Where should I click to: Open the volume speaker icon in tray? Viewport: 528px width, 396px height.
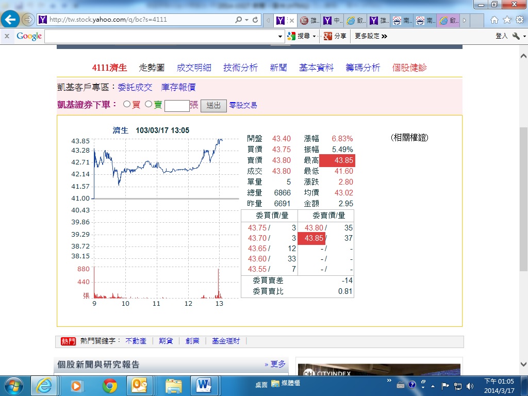pos(470,386)
